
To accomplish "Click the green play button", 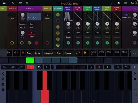I will pos(108,67).
